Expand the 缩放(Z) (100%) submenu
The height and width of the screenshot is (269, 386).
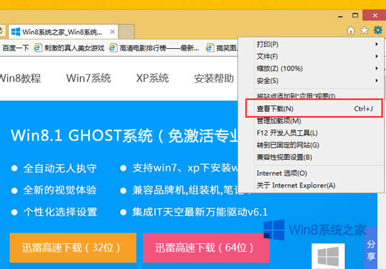click(x=319, y=68)
